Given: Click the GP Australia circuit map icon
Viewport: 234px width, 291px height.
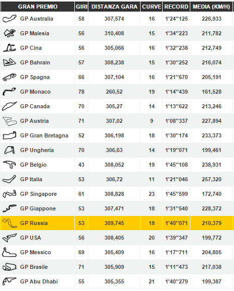Looking at the screenshot, I should click(x=9, y=19).
